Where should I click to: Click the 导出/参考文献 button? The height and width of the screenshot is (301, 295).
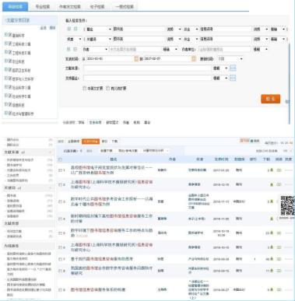pyautogui.click(x=128, y=150)
